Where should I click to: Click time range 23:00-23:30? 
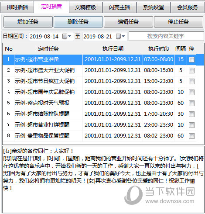158,125
